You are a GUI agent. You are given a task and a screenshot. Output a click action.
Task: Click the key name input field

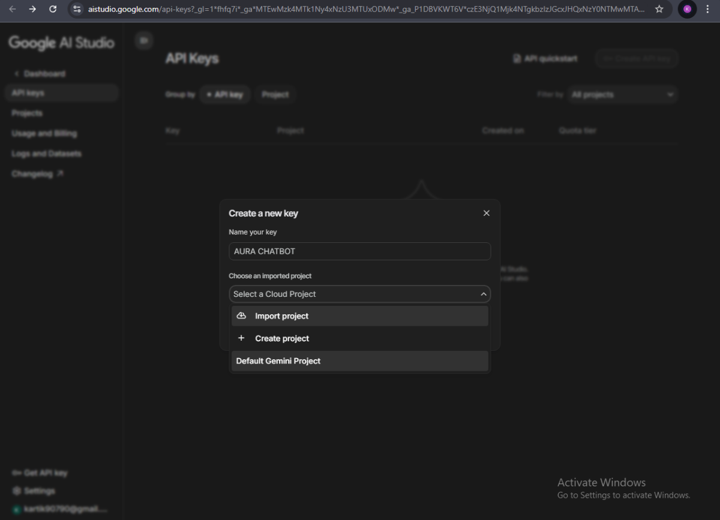359,251
